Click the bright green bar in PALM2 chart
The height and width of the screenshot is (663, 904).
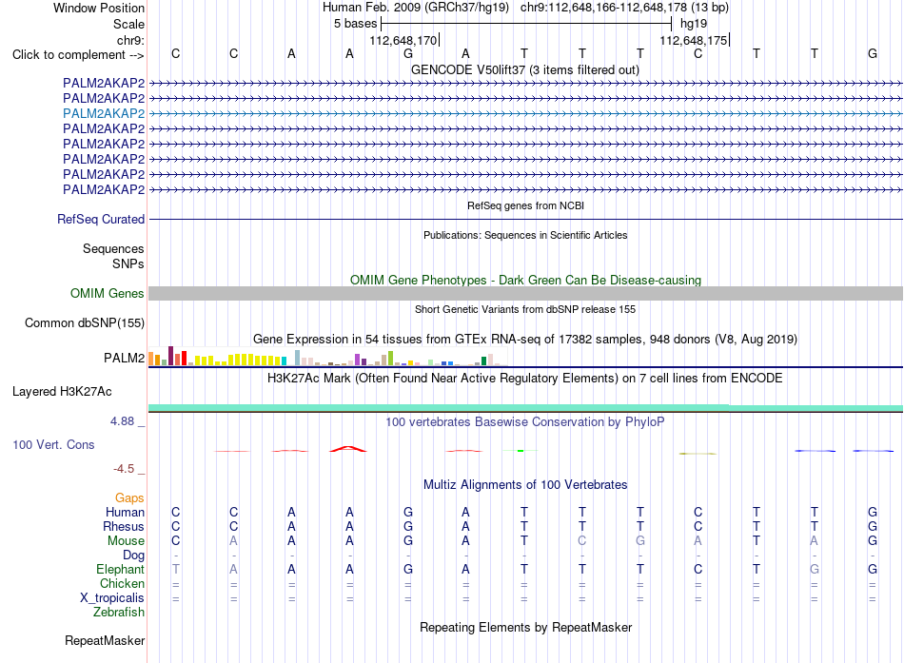click(390, 358)
